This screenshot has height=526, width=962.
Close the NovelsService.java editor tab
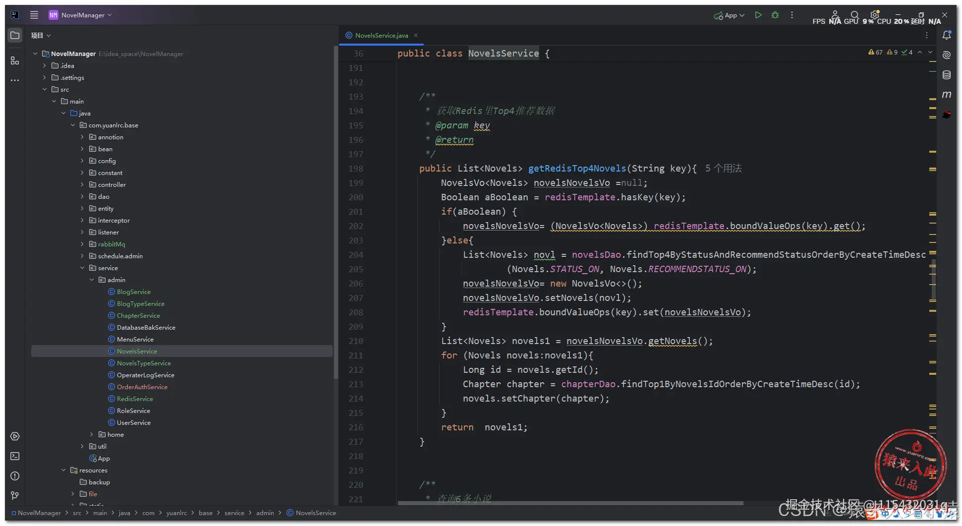point(416,35)
